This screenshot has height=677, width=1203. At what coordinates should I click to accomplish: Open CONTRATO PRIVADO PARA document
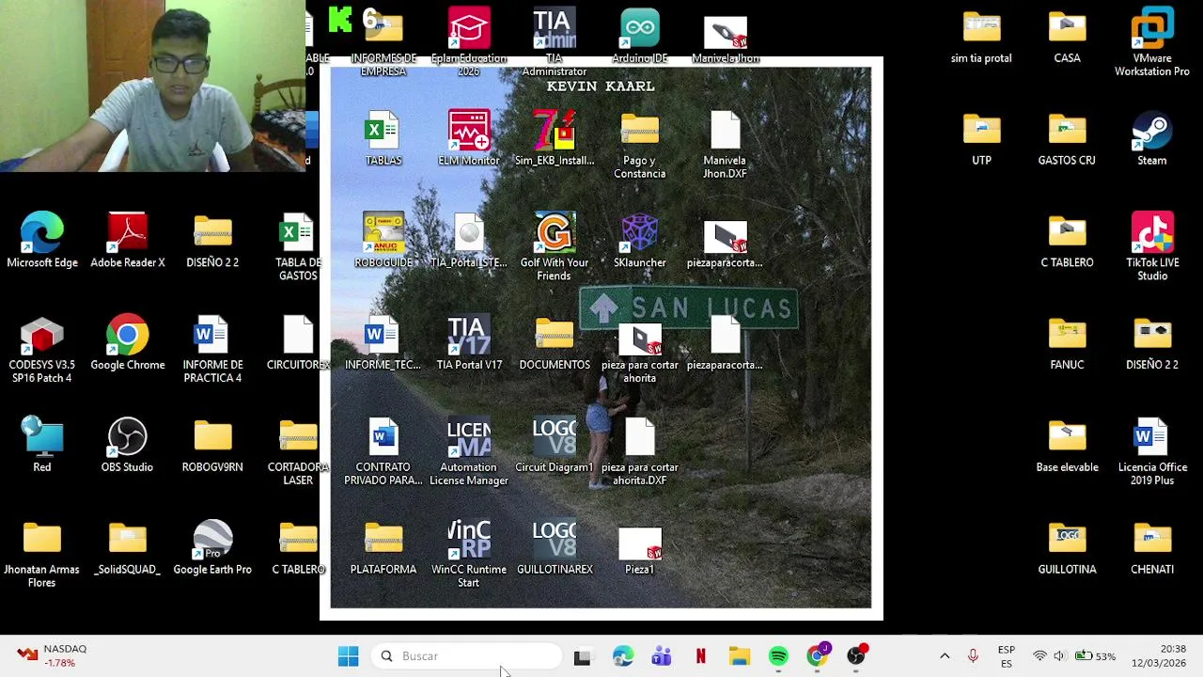coord(383,452)
